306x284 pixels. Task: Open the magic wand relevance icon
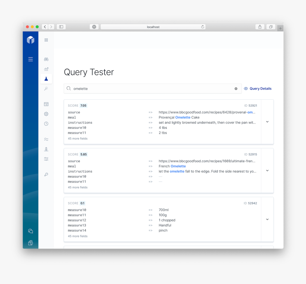(46, 89)
